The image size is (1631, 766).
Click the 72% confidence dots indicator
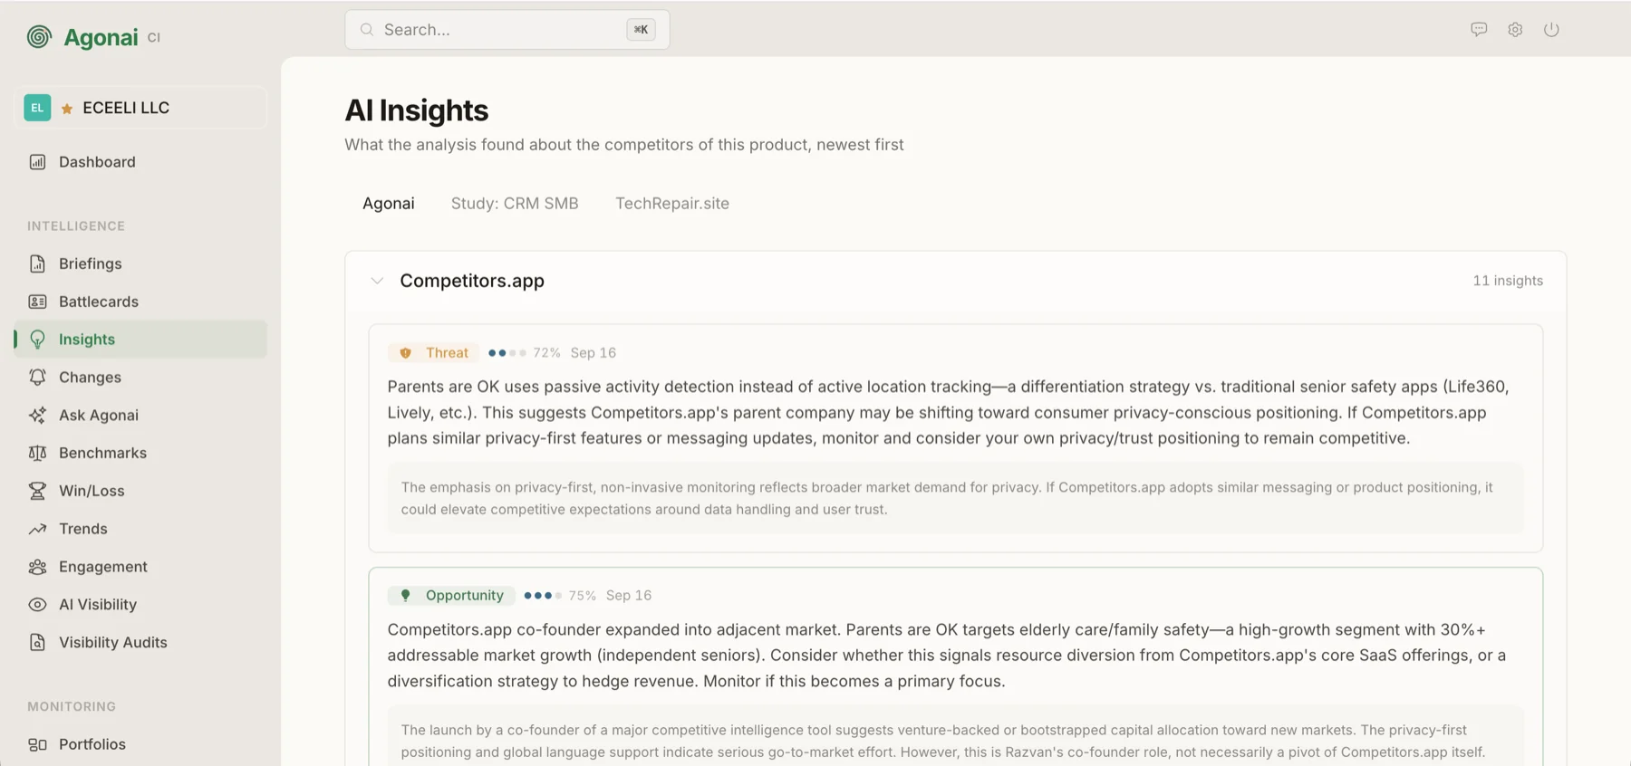click(x=507, y=353)
